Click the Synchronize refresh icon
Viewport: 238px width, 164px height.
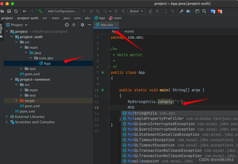coord(16,11)
